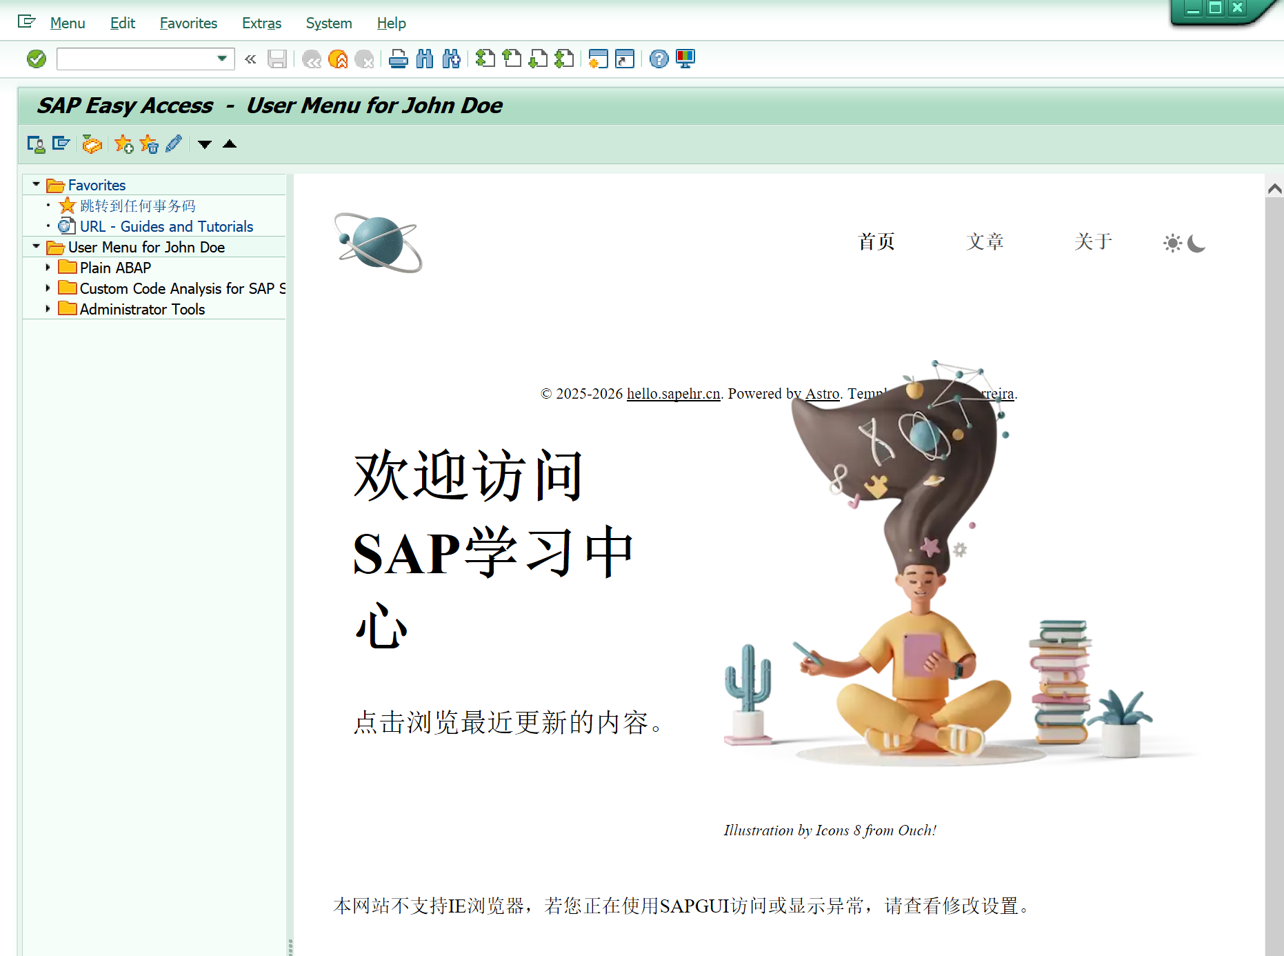Click the 点击浏览最近更新的内容 text

(x=509, y=722)
